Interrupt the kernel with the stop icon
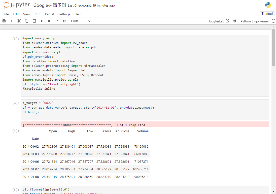The height and width of the screenshot is (194, 276). 49,21
